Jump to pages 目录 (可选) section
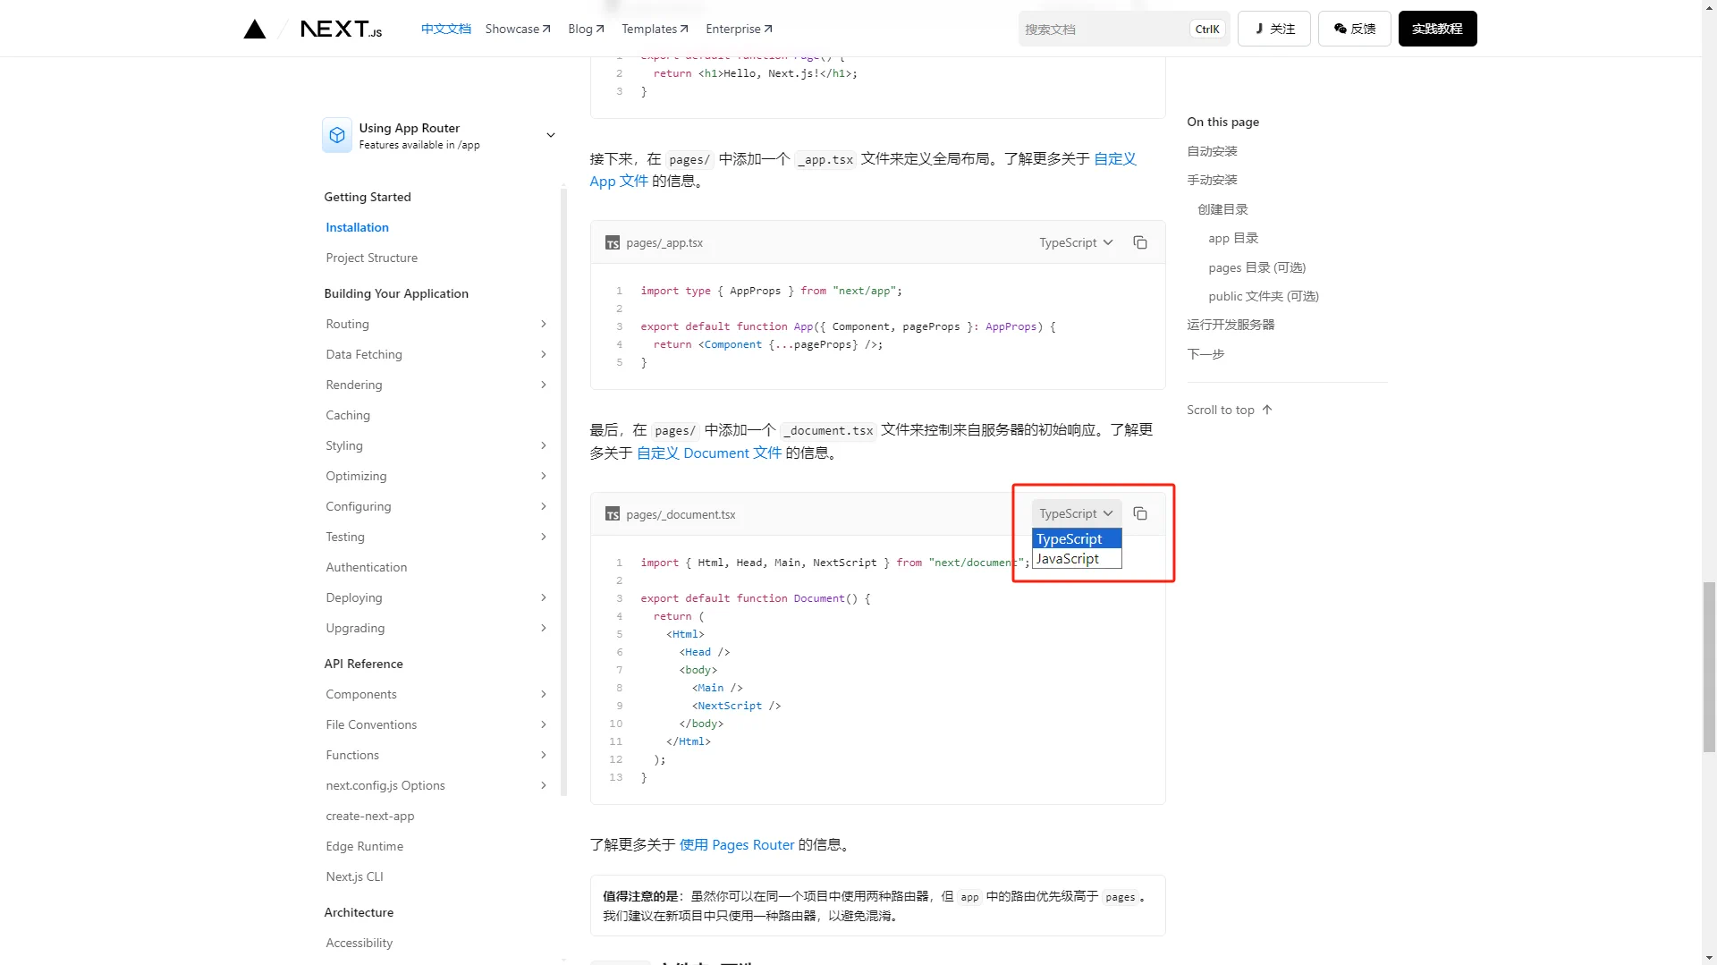The height and width of the screenshot is (965, 1717). point(1256,267)
